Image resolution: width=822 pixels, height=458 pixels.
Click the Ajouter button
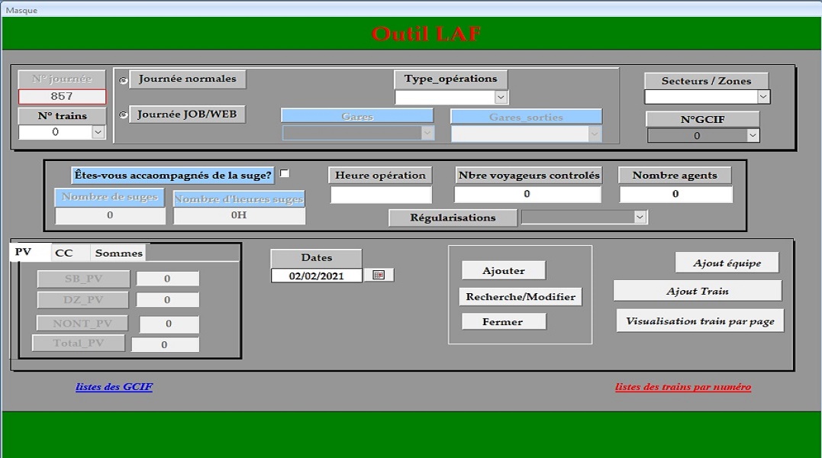click(x=504, y=271)
